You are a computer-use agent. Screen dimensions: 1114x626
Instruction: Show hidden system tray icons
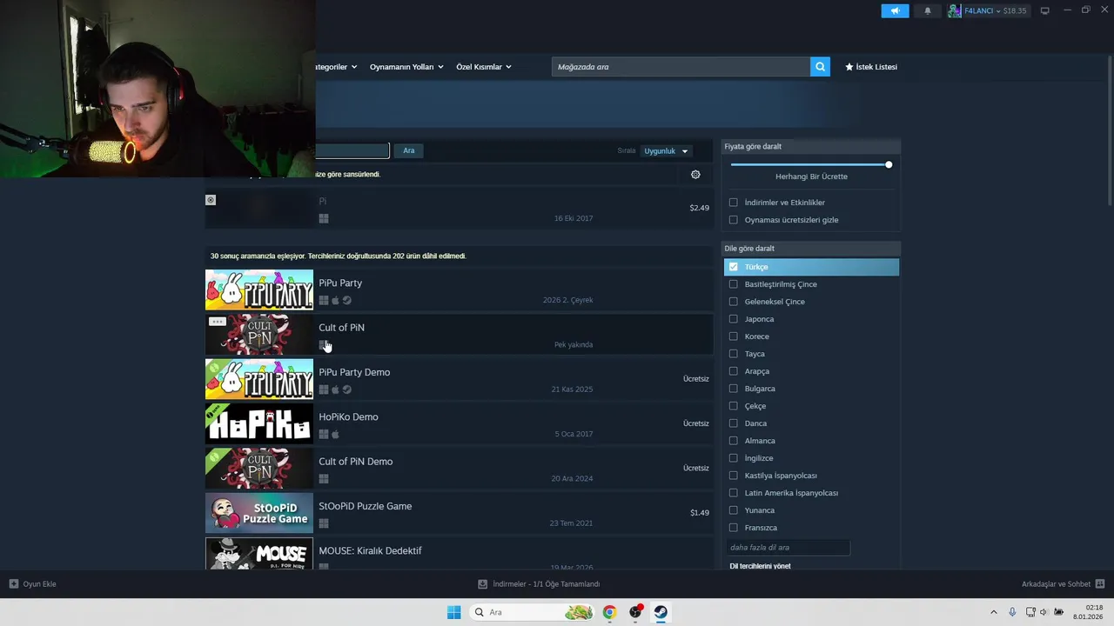pyautogui.click(x=994, y=612)
